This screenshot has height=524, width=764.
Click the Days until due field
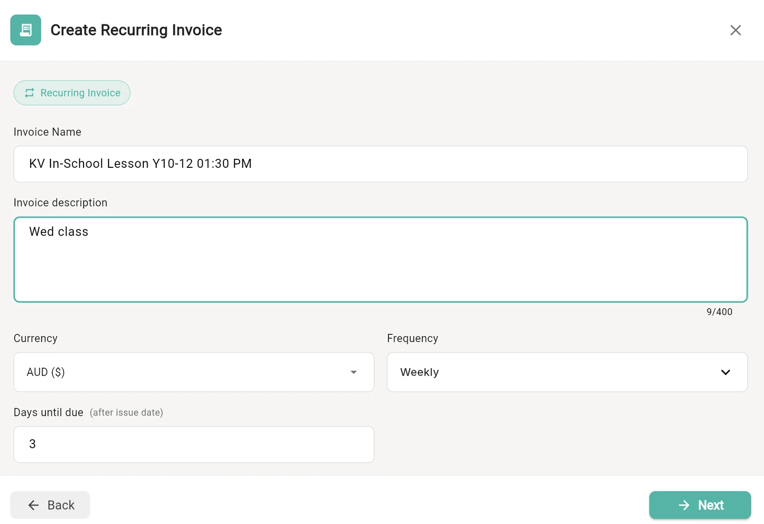tap(194, 444)
